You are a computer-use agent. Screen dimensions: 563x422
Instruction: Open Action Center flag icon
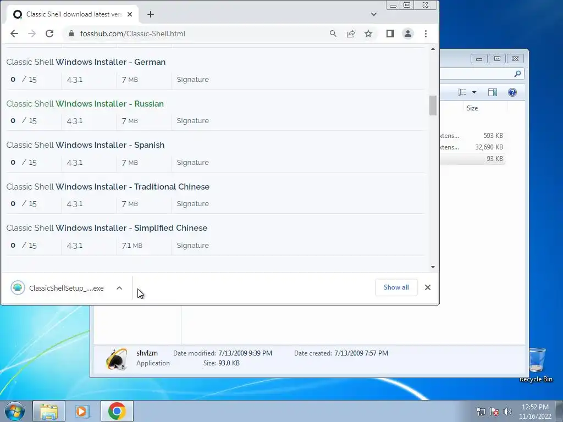tap(494, 412)
